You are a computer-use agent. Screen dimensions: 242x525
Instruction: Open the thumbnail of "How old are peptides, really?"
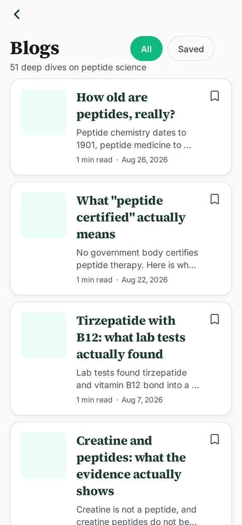(x=43, y=112)
